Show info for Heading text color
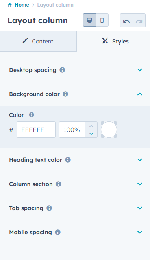This screenshot has width=150, height=260. coord(68,160)
